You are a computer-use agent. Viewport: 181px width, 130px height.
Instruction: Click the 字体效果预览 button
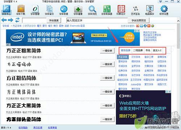[139, 21]
